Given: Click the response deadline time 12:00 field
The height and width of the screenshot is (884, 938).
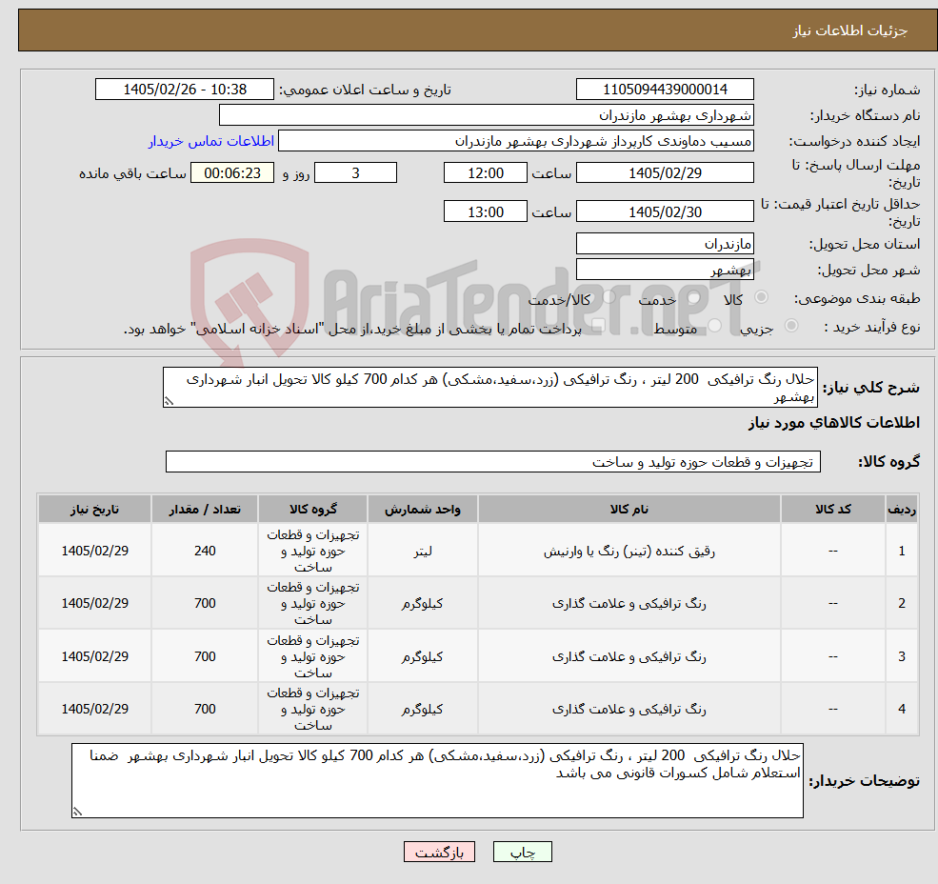Looking at the screenshot, I should [x=485, y=173].
